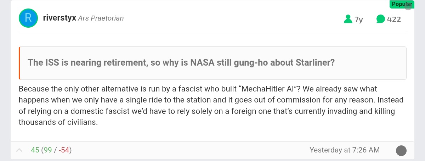Click the red -54 downvote count

(x=64, y=150)
